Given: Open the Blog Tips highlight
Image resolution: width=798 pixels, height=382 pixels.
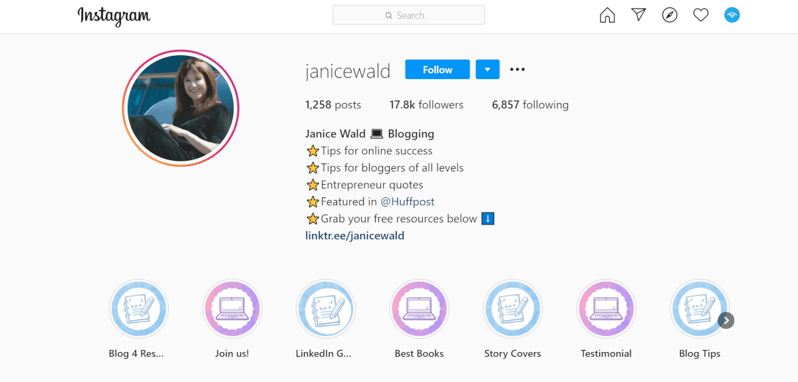Looking at the screenshot, I should click(700, 309).
